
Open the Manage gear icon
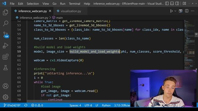coord(6,97)
